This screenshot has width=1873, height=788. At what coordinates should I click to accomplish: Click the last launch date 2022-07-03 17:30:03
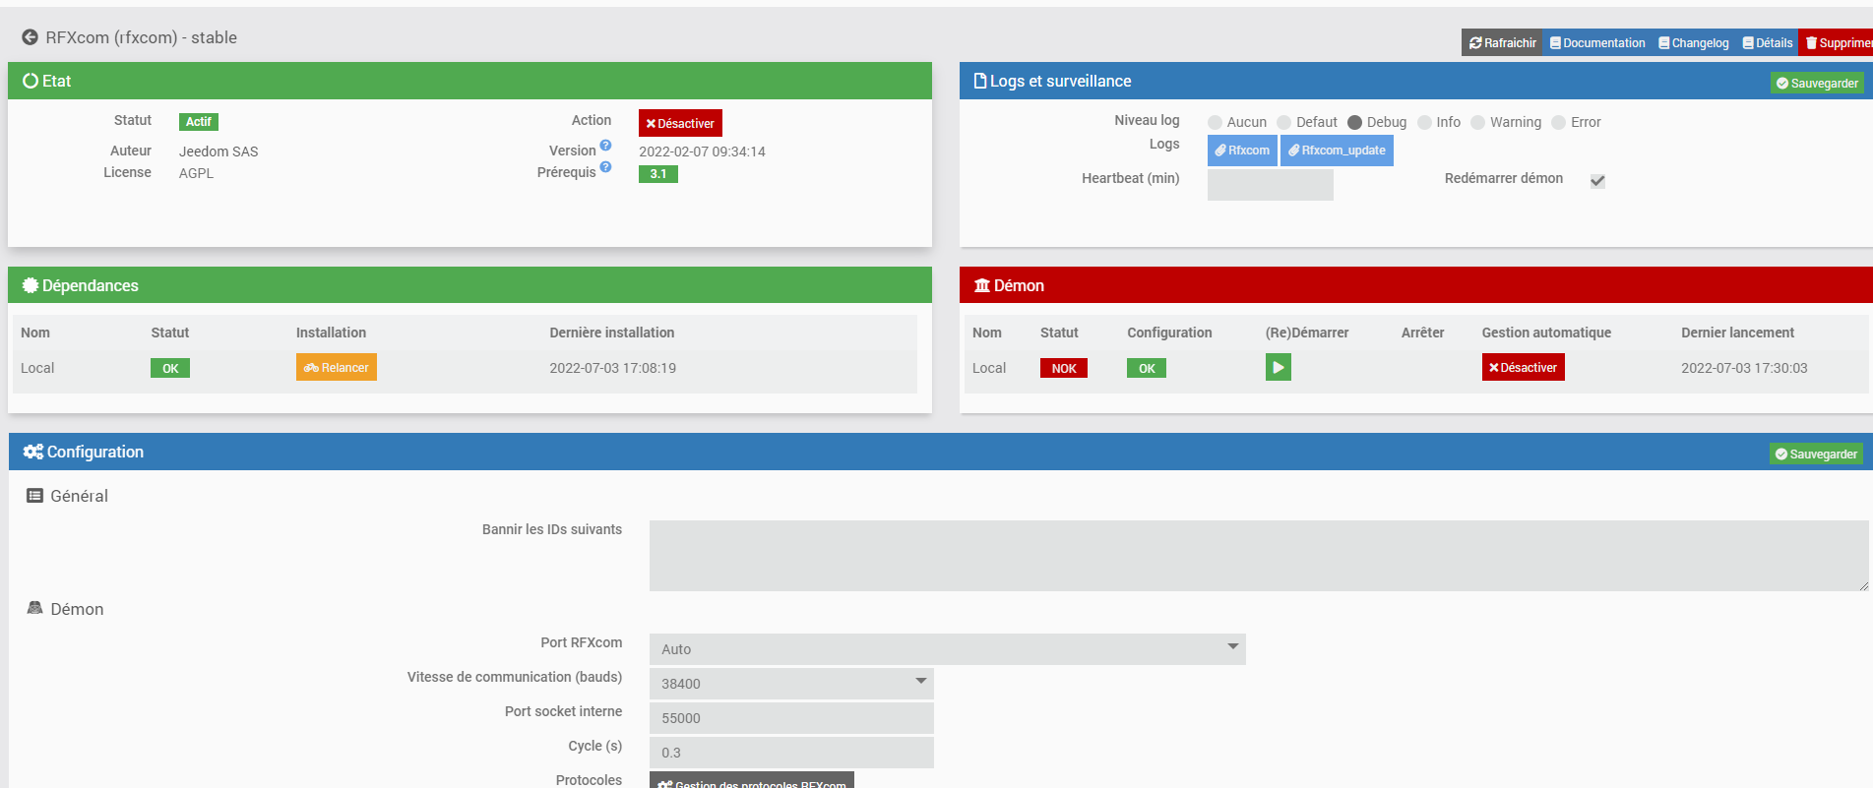tap(1744, 368)
